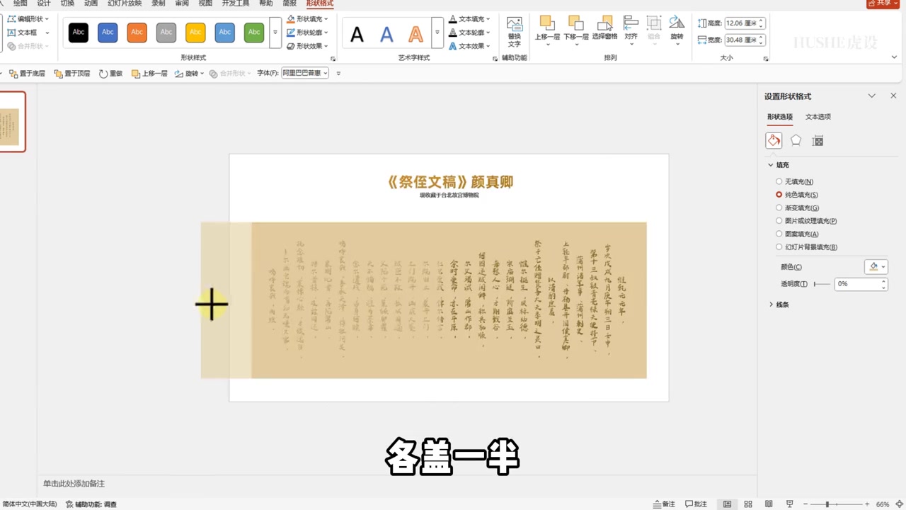Click fit slide to window icon
Viewport: 906px width, 510px height.
pyautogui.click(x=898, y=504)
